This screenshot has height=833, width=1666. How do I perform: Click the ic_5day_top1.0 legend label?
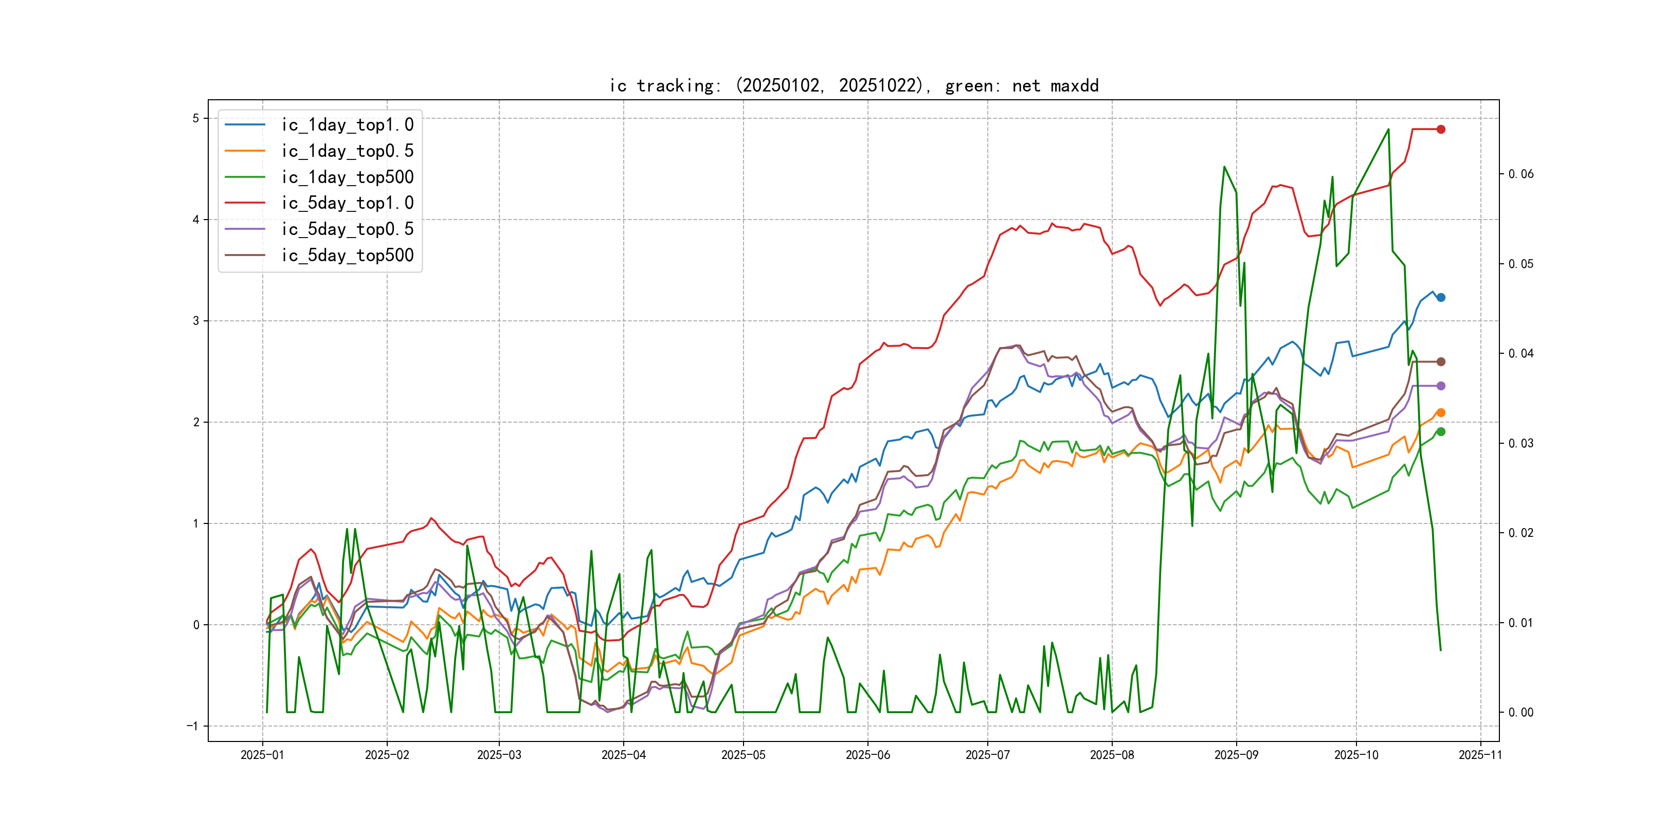pos(347,203)
